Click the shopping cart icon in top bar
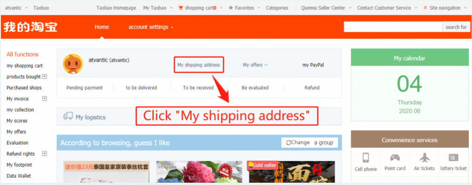The height and width of the screenshot is (185, 472). (181, 8)
